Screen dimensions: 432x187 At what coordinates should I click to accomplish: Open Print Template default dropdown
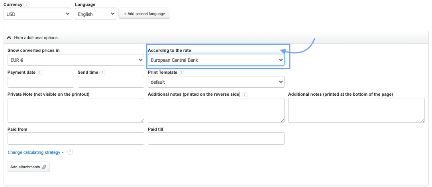(216, 82)
